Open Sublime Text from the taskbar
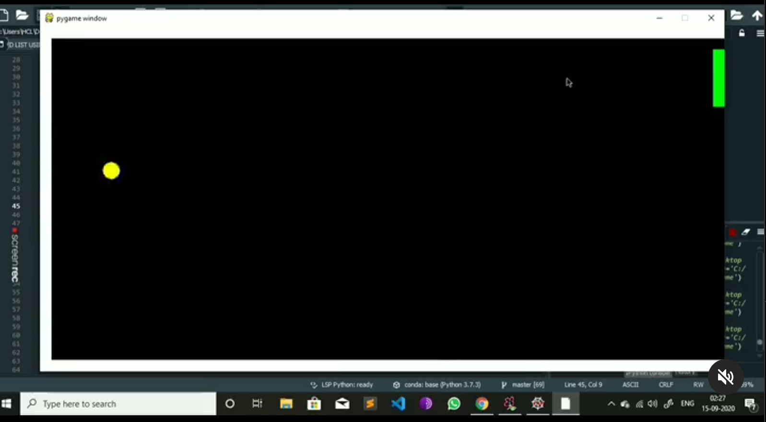766x422 pixels. [x=370, y=404]
